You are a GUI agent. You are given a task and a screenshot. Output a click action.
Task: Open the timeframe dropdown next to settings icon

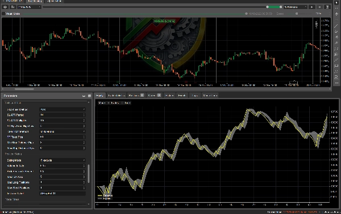tap(29, 7)
